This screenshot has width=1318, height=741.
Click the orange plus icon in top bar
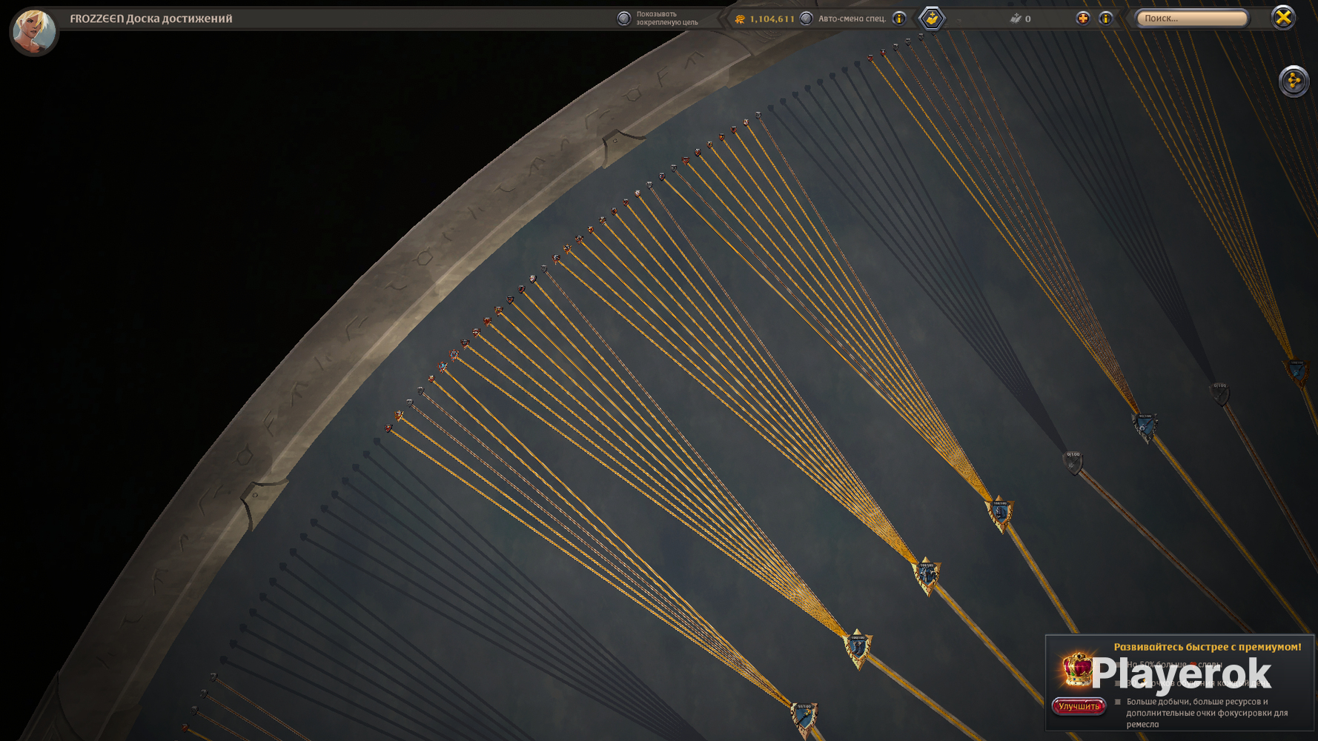pyautogui.click(x=1083, y=19)
